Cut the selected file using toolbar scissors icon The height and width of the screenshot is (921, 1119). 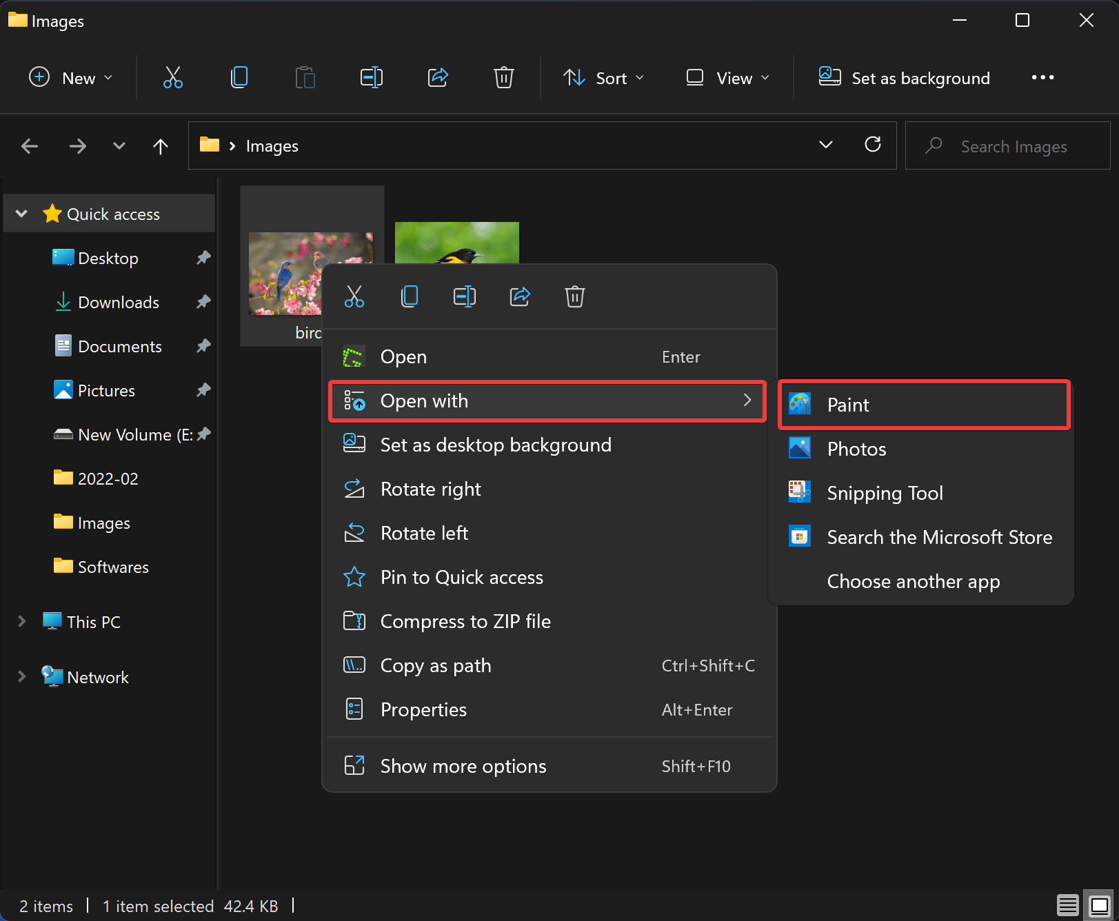[172, 77]
